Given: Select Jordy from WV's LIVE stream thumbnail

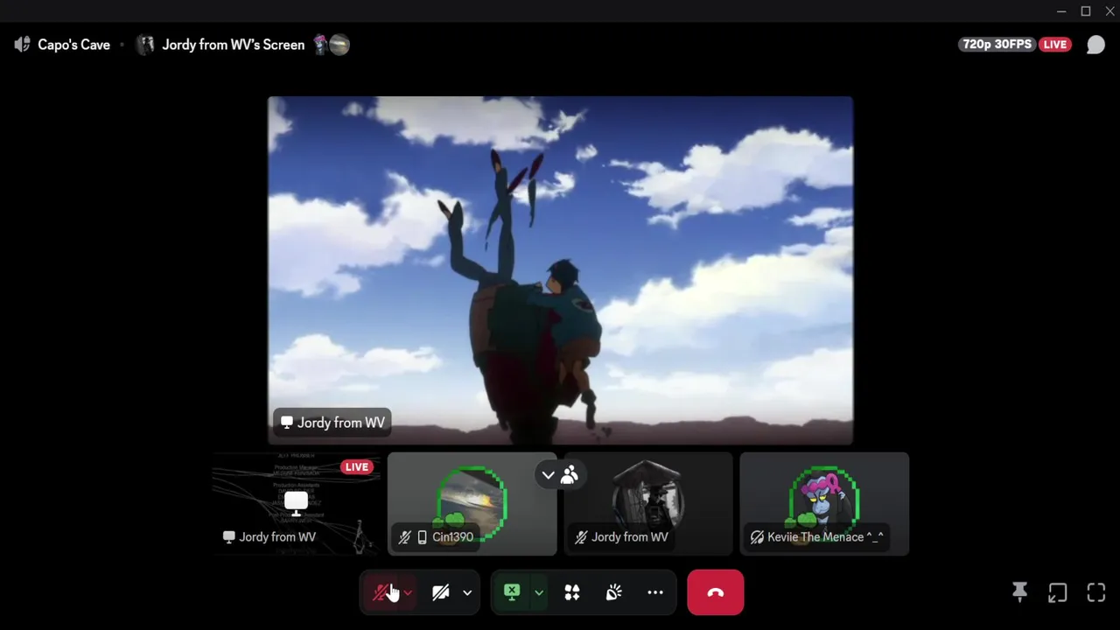Looking at the screenshot, I should pos(297,504).
